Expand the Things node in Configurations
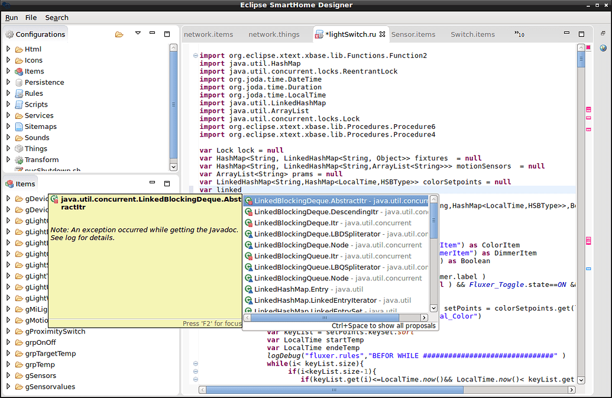 7,148
